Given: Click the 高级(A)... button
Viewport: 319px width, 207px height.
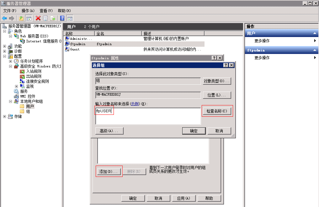Looking at the screenshot, I should click(x=109, y=131).
